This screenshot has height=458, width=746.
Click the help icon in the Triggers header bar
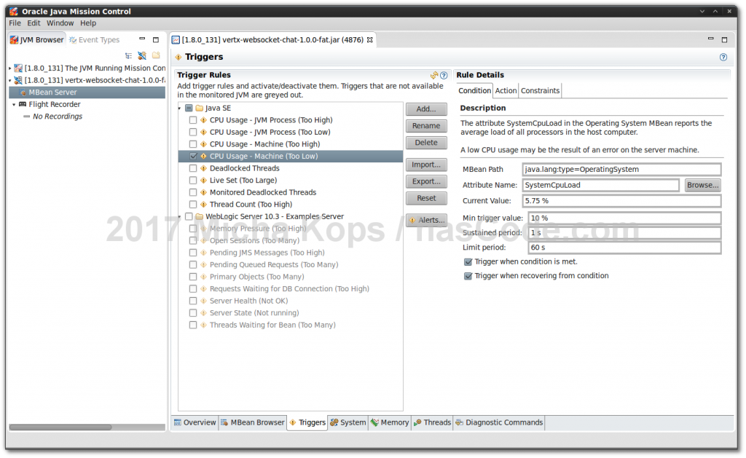click(723, 57)
